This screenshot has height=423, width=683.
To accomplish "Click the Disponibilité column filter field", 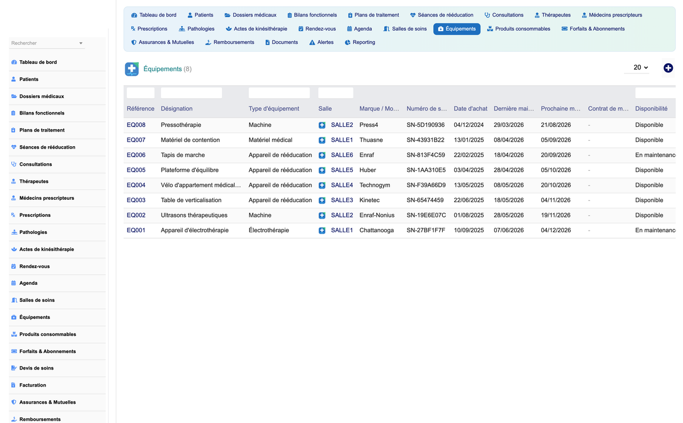I will click(656, 93).
